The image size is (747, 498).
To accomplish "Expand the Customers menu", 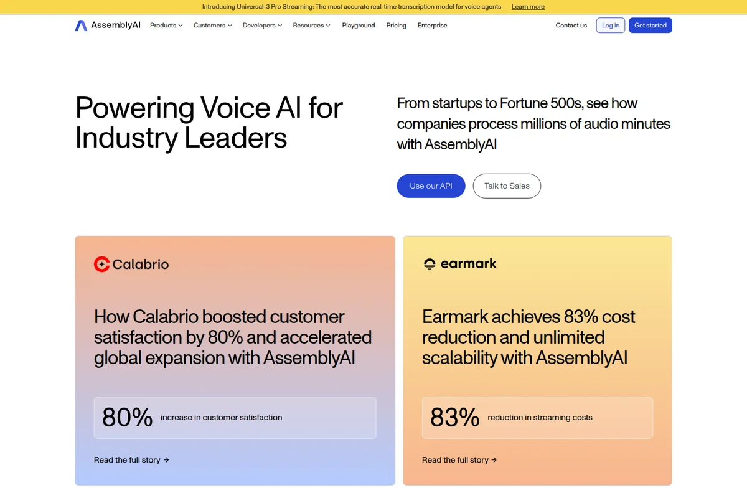I will coord(212,26).
